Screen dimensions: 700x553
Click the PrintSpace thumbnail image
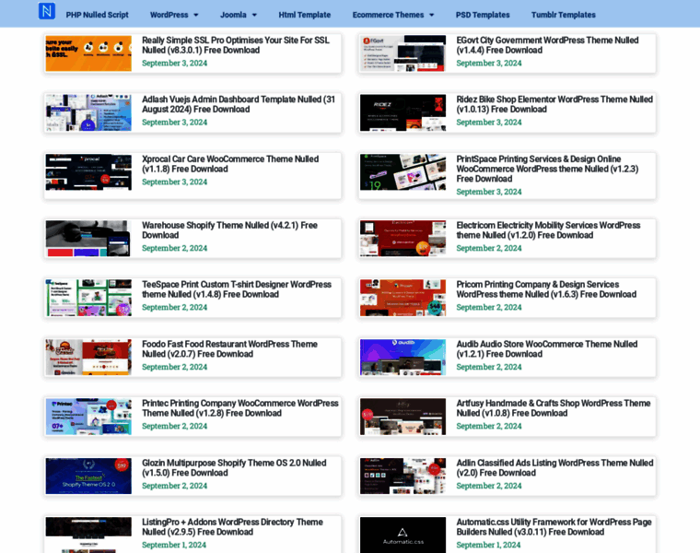click(402, 172)
